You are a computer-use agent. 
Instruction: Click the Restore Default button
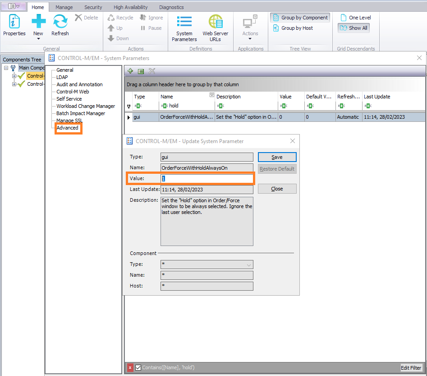coord(277,169)
